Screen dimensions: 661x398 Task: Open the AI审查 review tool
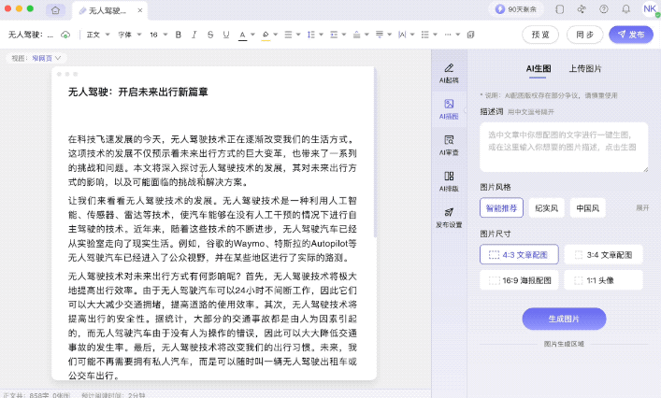pos(449,145)
